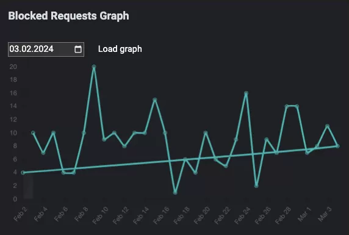Click the Feb 6 x-axis label
The height and width of the screenshot is (235, 349).
point(61,214)
